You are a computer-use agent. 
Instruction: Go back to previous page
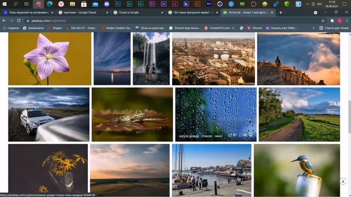point(4,21)
